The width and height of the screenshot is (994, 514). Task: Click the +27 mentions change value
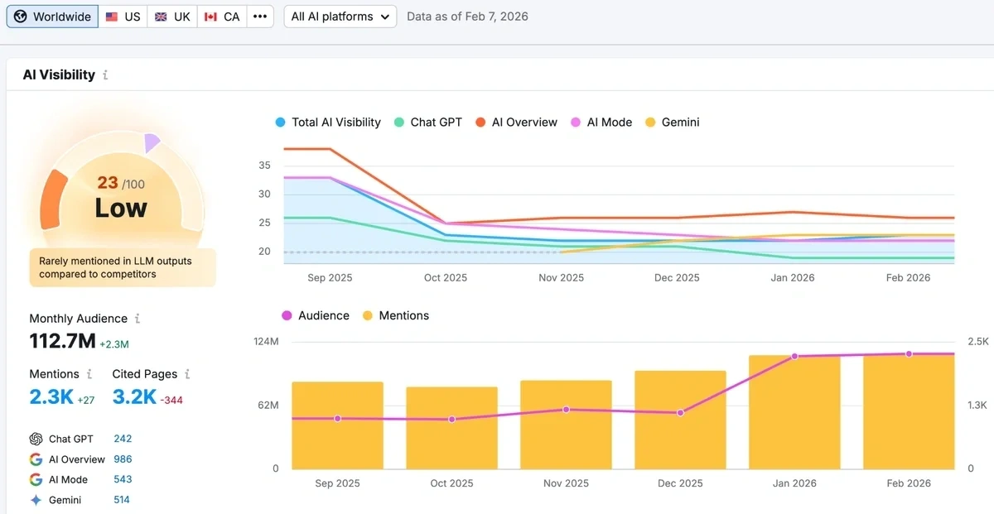[86, 400]
